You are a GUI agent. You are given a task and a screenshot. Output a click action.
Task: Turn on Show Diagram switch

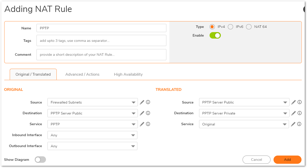pos(40,160)
